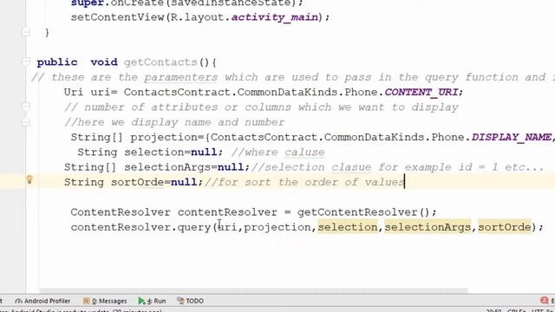Collapse comment block at 'number of attributes'
This screenshot has width=555, height=312.
pyautogui.click(x=25, y=107)
